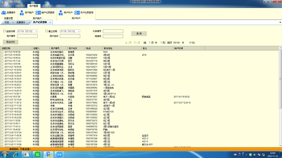The image size is (282, 158).
Task: Check the row dated 2017-5-5 14:58:09
Action: coord(2,55)
